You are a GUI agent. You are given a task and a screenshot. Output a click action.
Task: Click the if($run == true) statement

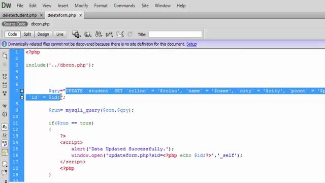(71, 123)
